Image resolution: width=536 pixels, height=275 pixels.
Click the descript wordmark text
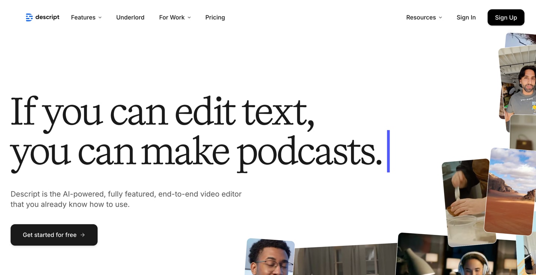[x=47, y=17]
